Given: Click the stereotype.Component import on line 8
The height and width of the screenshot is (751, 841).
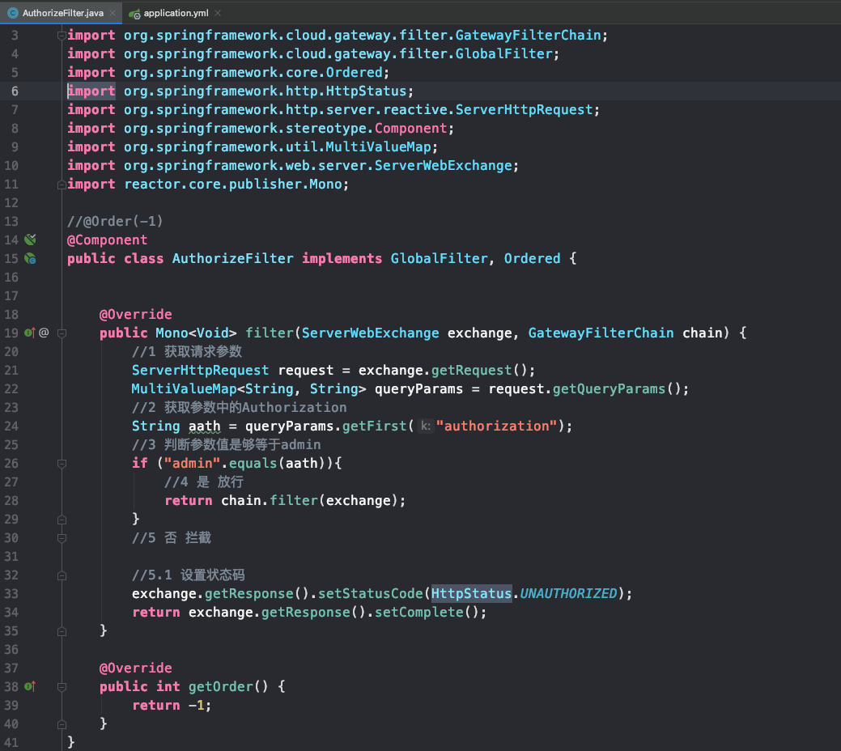Looking at the screenshot, I should [261, 128].
